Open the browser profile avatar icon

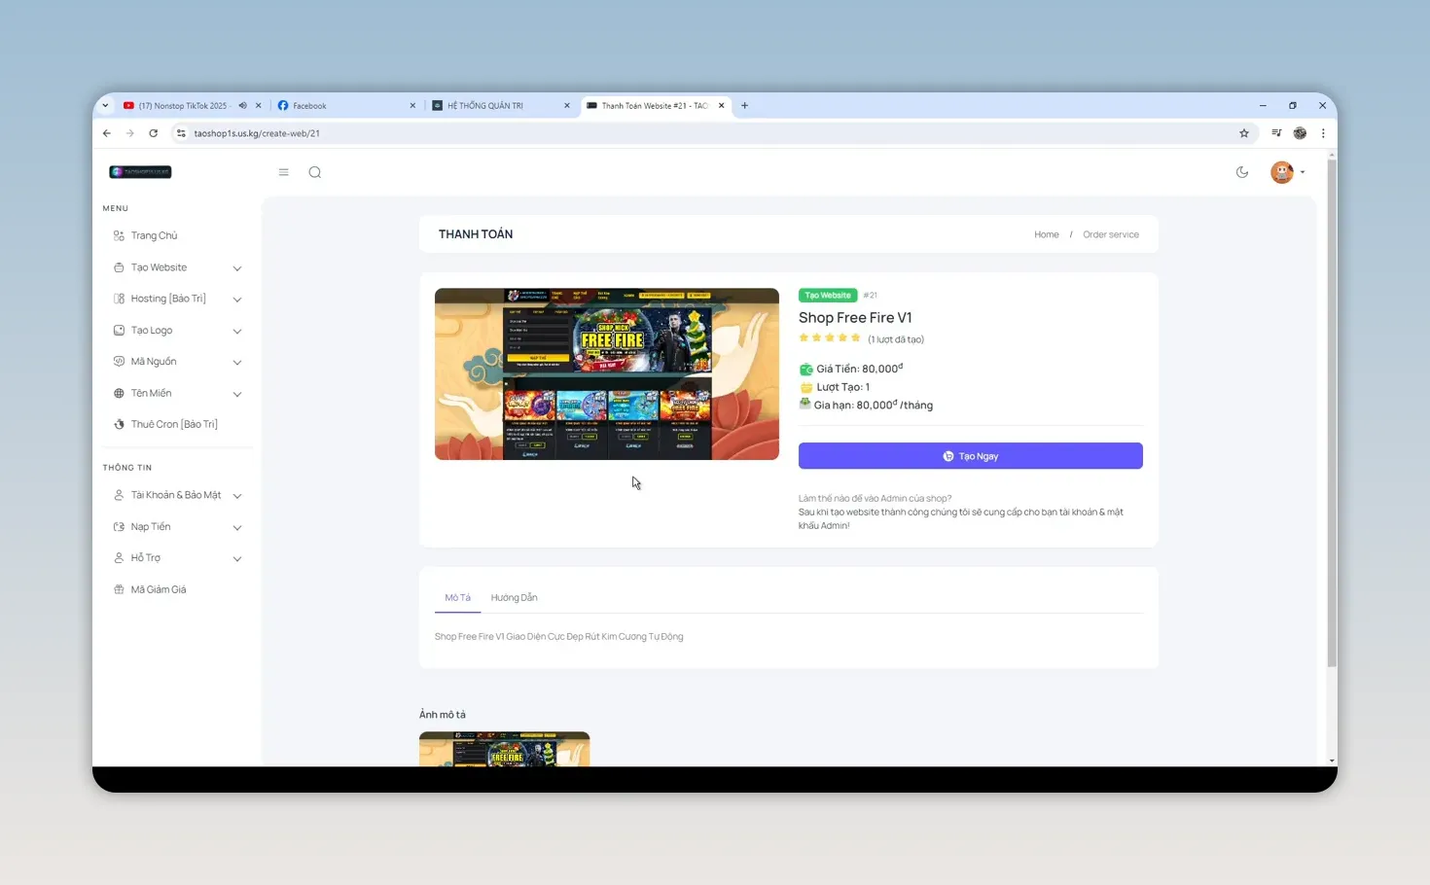1300,133
